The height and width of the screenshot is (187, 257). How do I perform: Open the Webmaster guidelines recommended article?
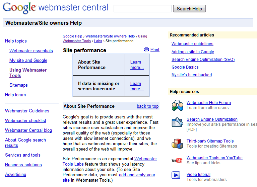point(192,44)
